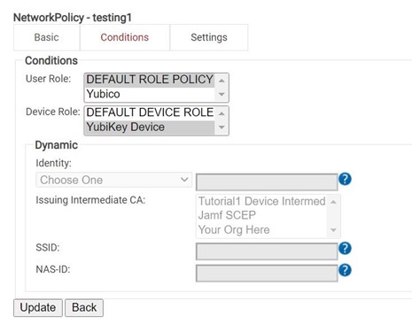Focus the SSID text field
Viewport: 412px width, 332px height.
[267, 251]
